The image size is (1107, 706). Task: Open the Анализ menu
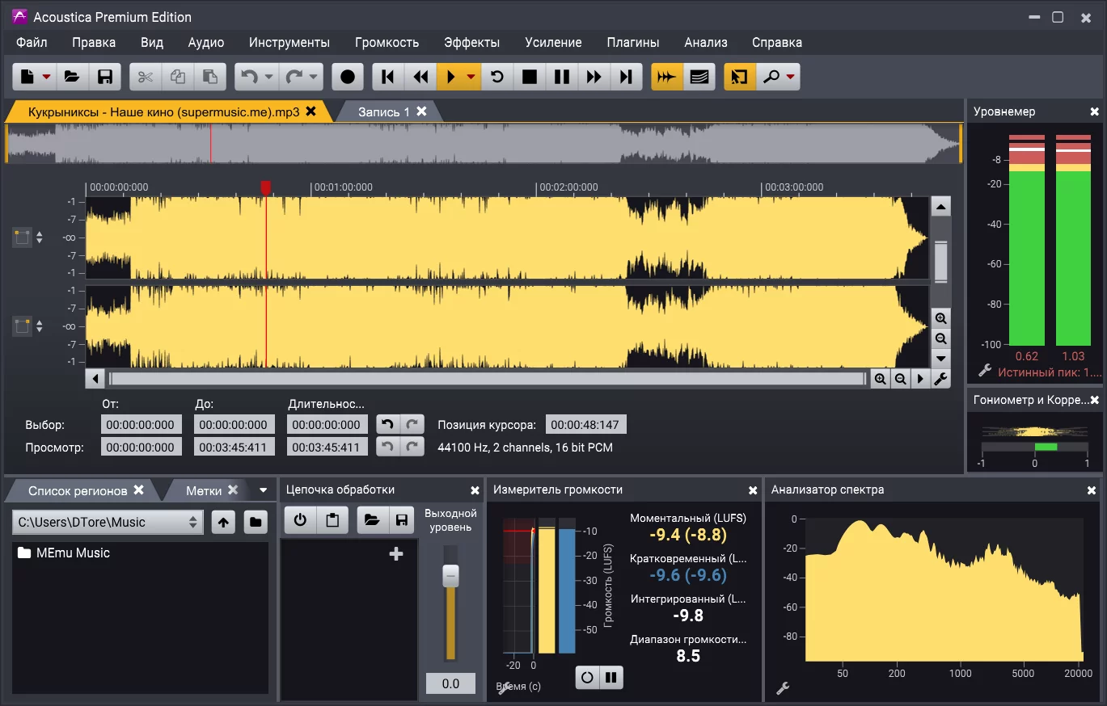(x=706, y=42)
